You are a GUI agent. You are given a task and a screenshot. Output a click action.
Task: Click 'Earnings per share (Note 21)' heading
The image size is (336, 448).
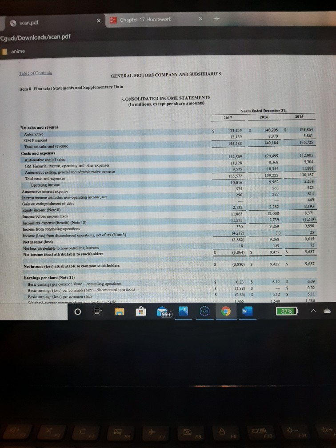pos(49,277)
